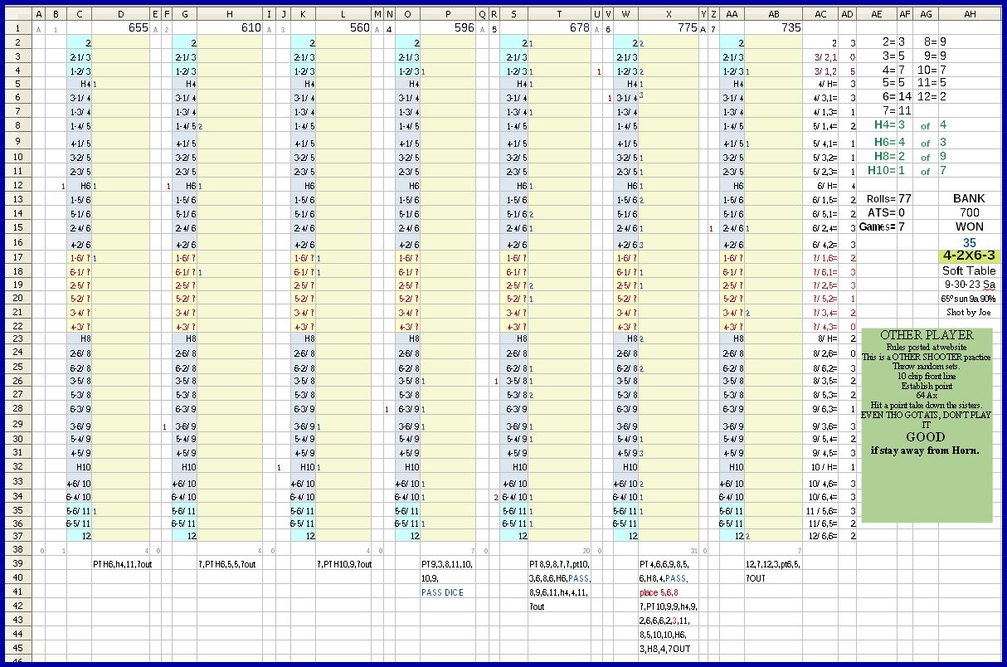This screenshot has height=667, width=1007.
Task: Click cell containing 610
Action: click(230, 27)
